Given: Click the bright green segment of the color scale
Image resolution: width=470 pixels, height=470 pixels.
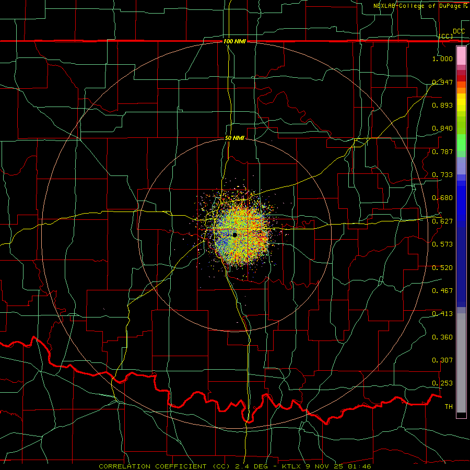Looking at the screenshot, I should pos(461,143).
